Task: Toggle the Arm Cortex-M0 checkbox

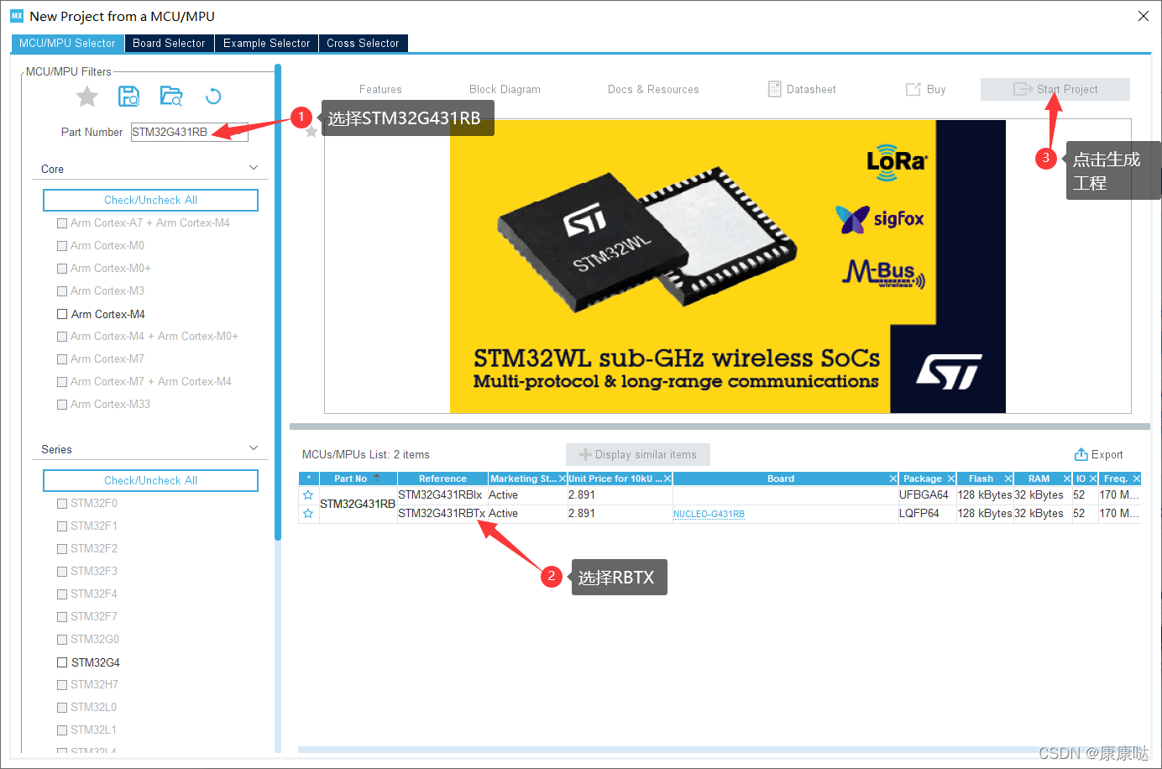Action: (x=62, y=246)
